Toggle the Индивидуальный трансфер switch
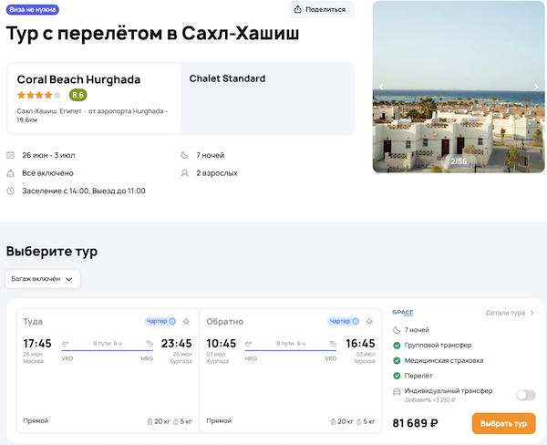 click(x=525, y=395)
